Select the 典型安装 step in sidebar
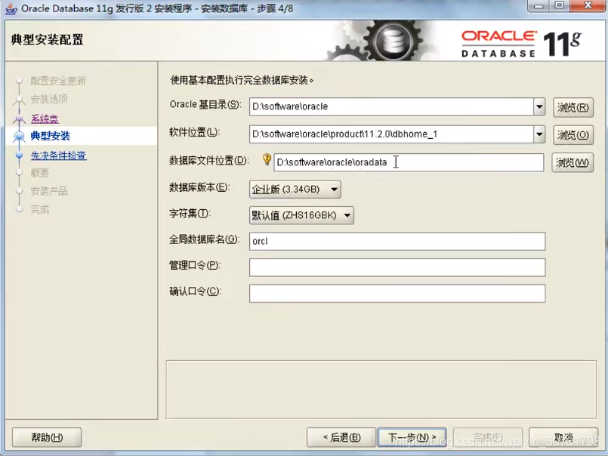Viewport: 608px width, 456px height. [x=51, y=136]
